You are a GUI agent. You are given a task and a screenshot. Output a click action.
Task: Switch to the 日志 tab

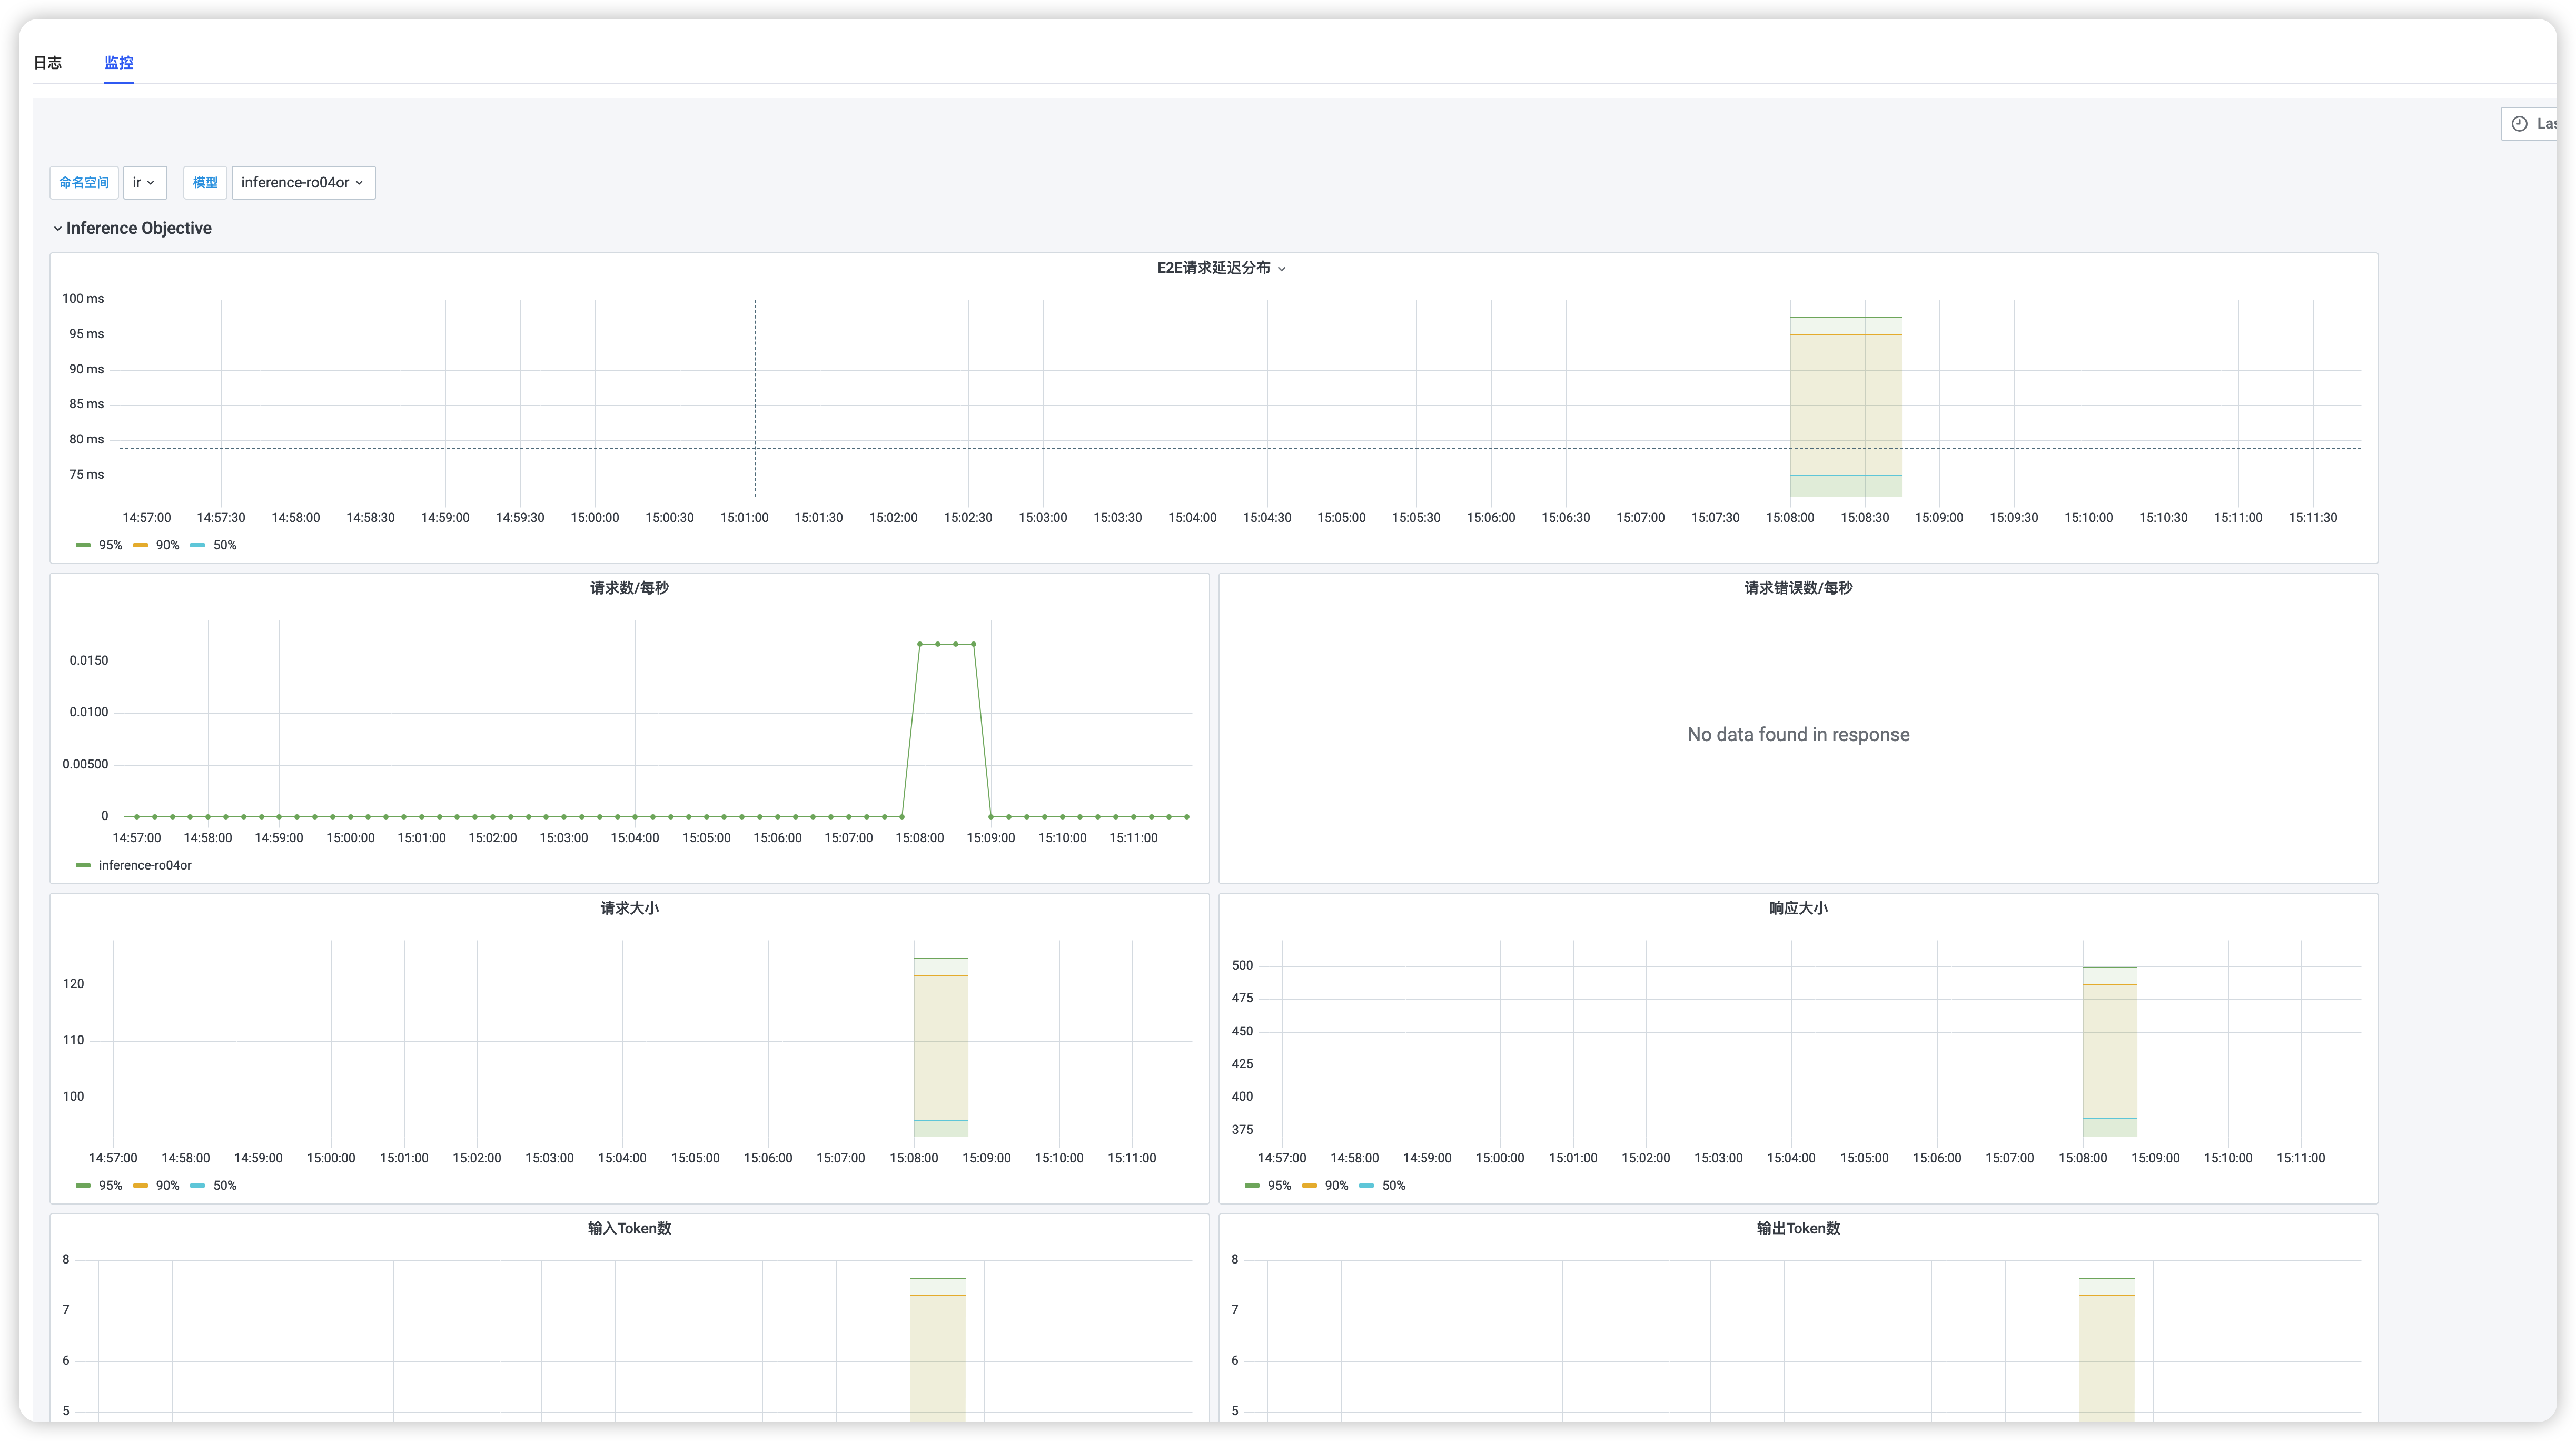click(x=47, y=62)
